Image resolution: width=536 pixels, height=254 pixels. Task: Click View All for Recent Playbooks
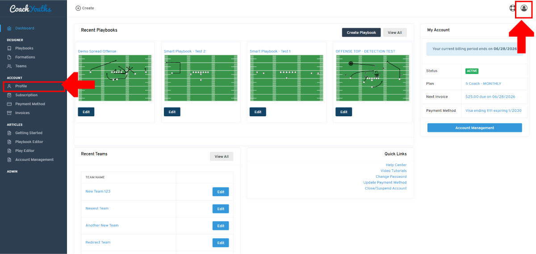pos(395,33)
